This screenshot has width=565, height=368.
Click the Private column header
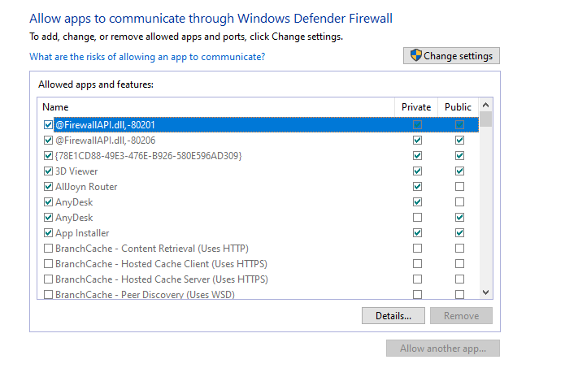click(x=416, y=106)
